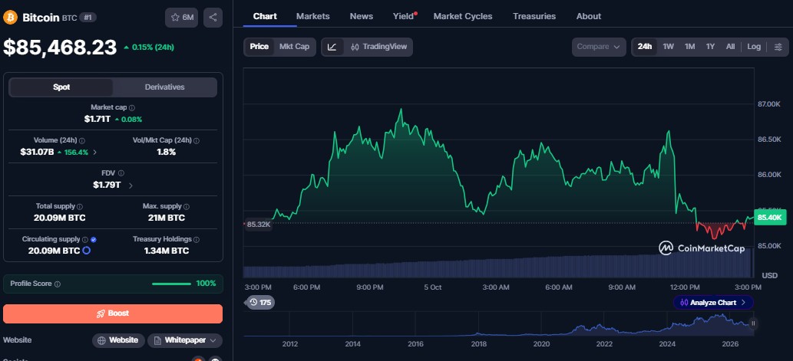Open the Treasuries tab
The image size is (793, 361).
pyautogui.click(x=534, y=16)
